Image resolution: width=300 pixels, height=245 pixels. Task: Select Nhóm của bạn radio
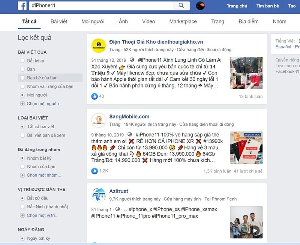pyautogui.click(x=22, y=166)
